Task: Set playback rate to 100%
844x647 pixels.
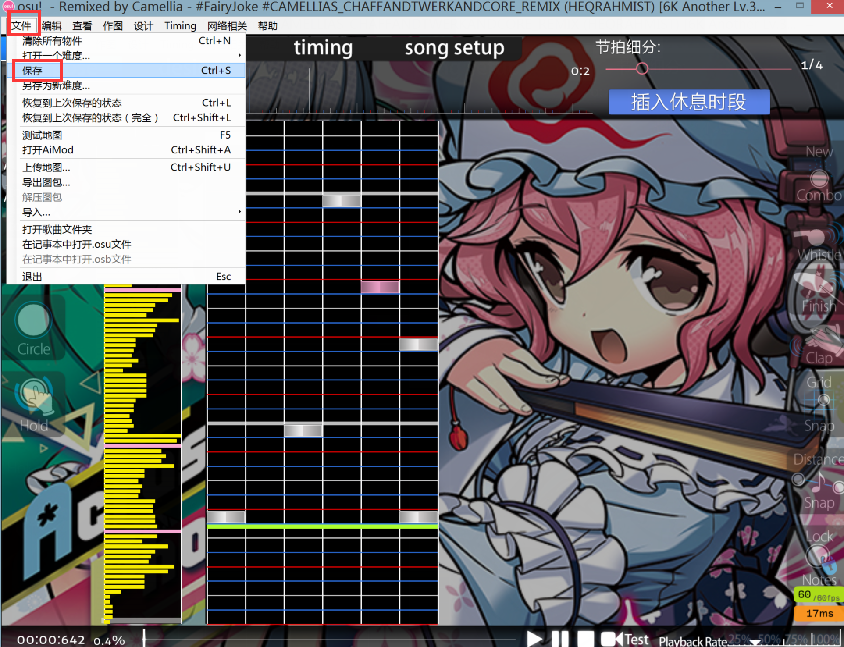Action: point(827,639)
